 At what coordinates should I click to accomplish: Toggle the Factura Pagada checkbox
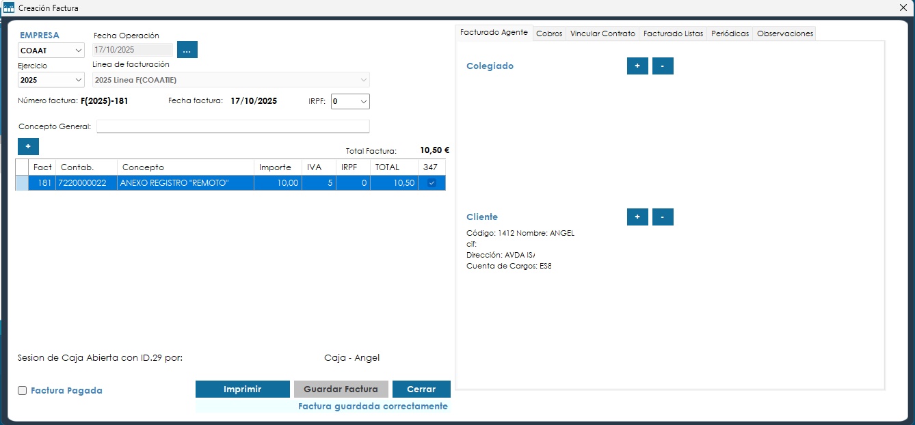23,391
